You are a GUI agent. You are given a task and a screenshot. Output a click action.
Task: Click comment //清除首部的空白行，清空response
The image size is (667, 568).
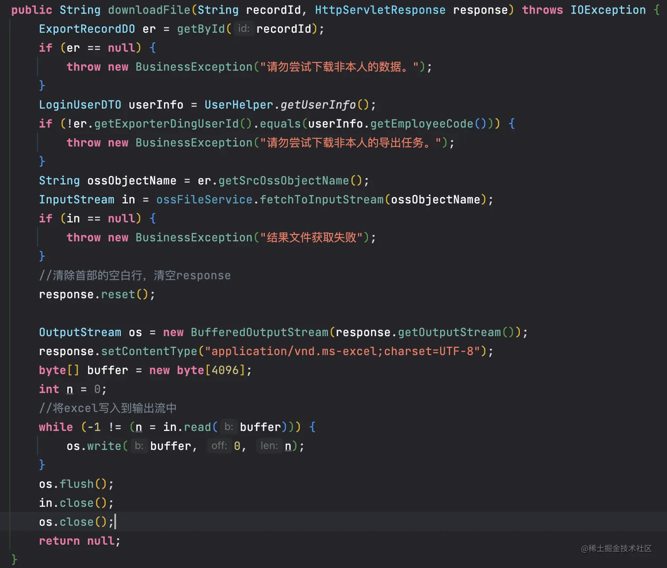click(135, 275)
